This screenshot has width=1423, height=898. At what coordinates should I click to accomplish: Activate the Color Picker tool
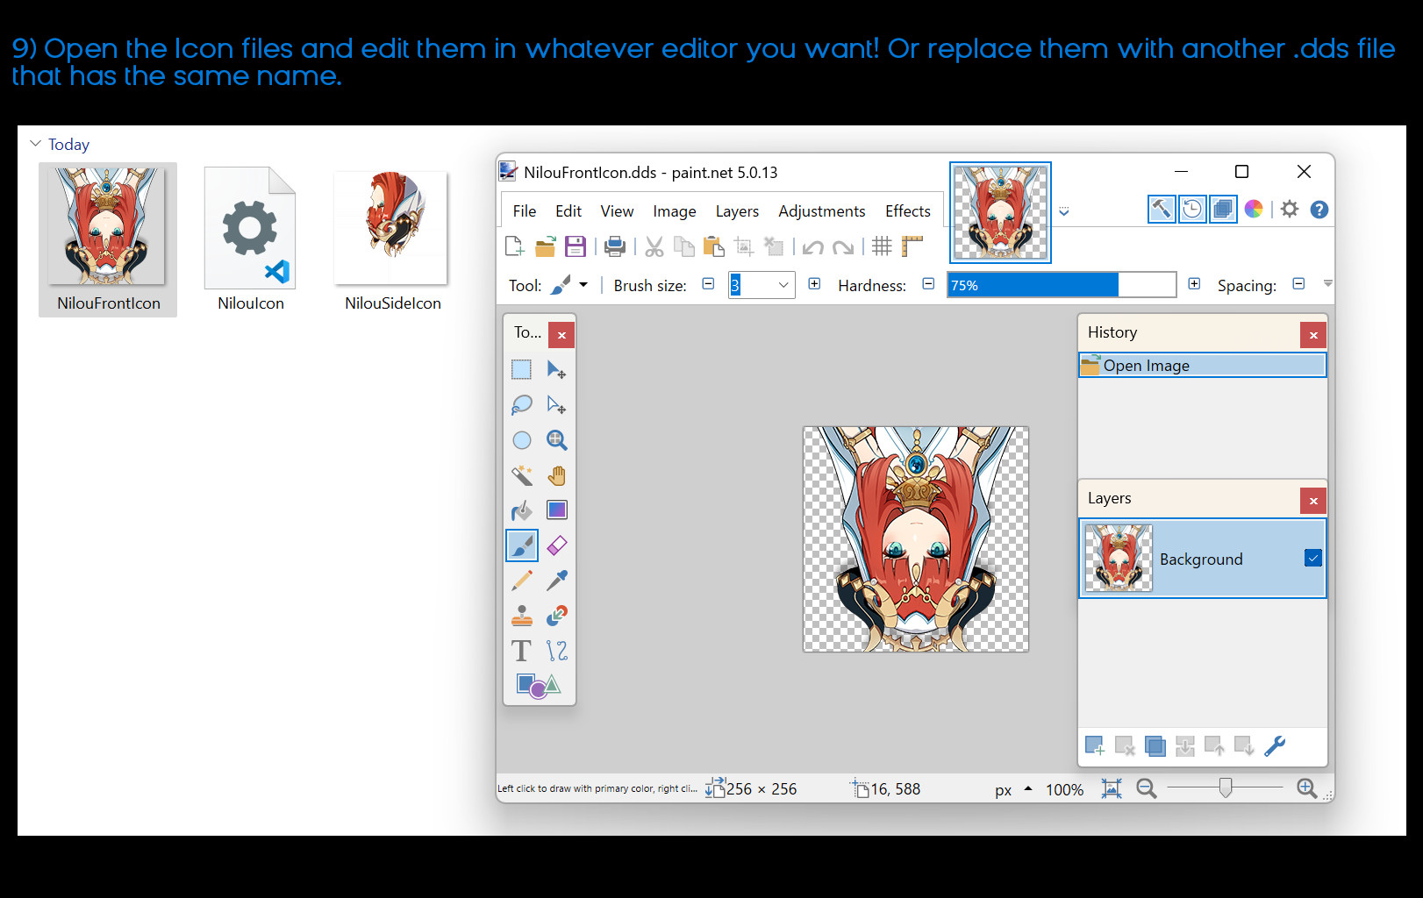coord(557,580)
